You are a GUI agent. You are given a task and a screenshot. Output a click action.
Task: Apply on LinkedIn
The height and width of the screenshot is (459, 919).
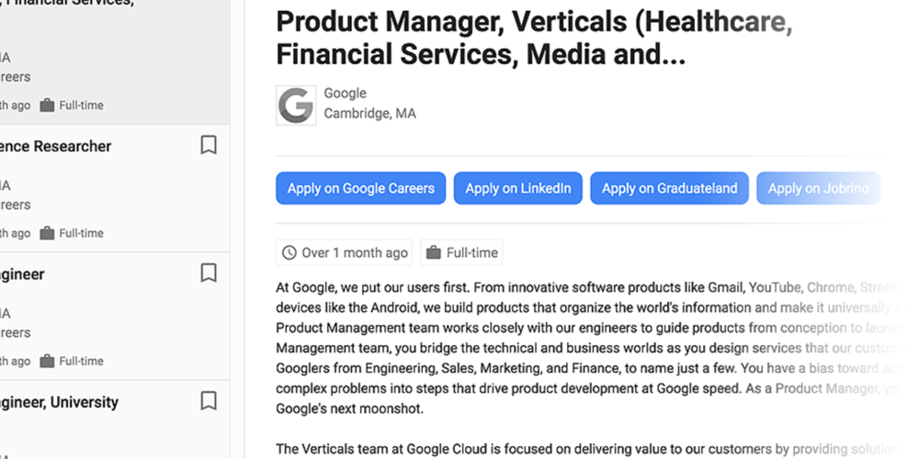point(518,188)
